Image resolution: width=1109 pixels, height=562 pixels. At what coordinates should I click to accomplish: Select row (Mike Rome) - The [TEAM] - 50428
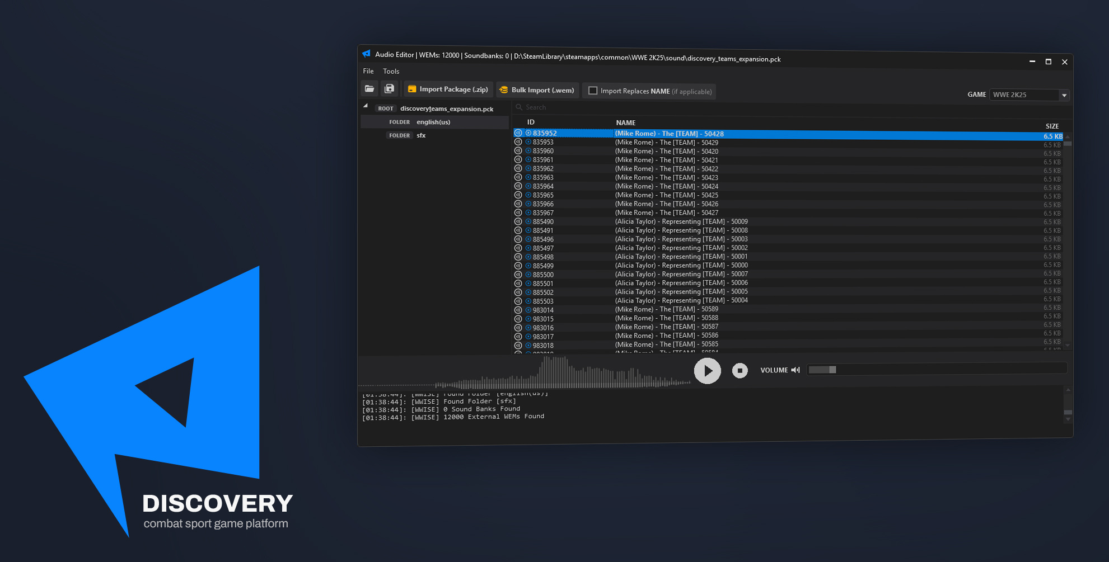click(x=788, y=134)
